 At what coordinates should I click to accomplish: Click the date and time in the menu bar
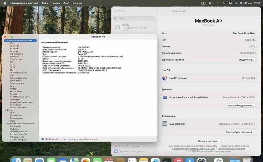[x=250, y=3]
